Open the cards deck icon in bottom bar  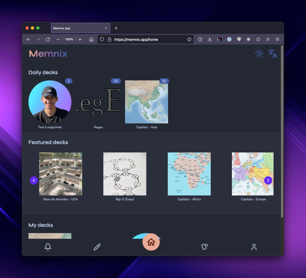[205, 247]
